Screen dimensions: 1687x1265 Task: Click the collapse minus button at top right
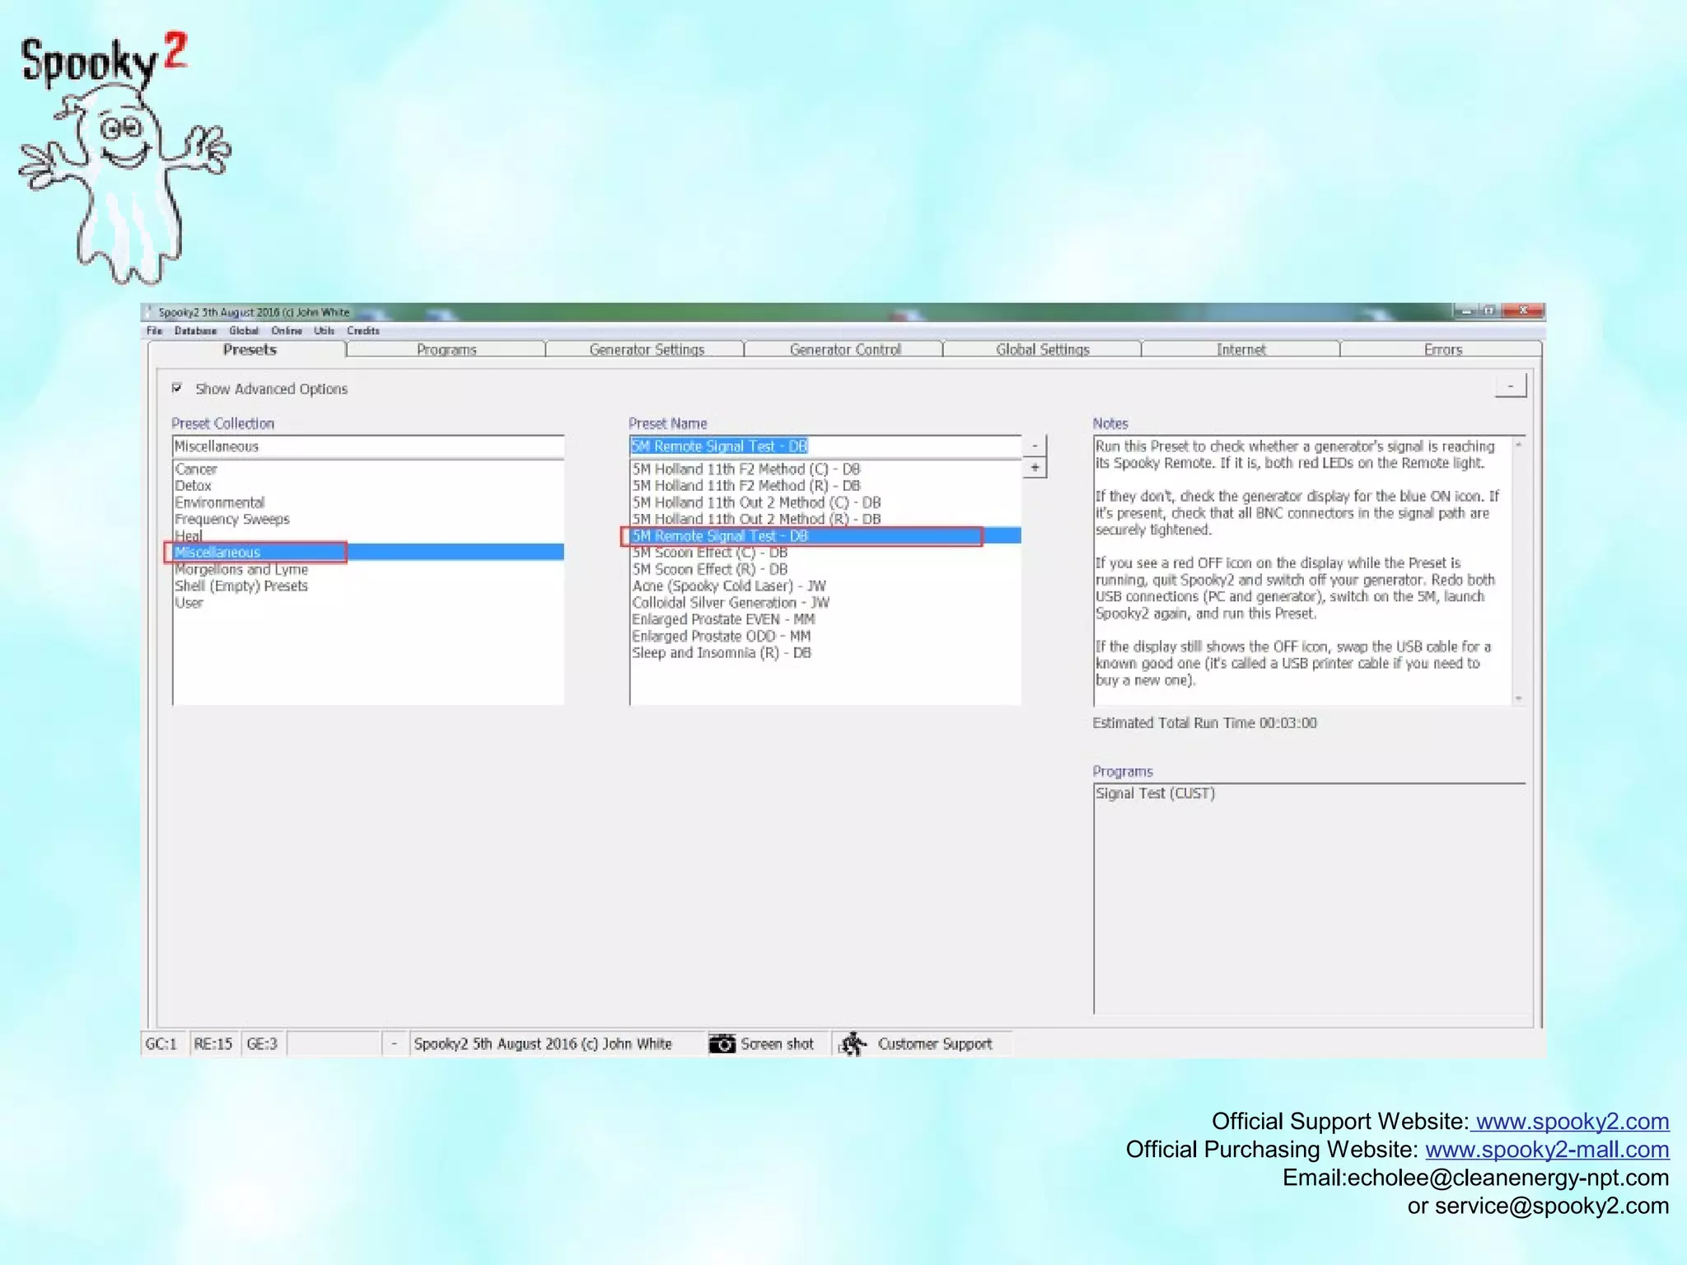pos(1510,386)
